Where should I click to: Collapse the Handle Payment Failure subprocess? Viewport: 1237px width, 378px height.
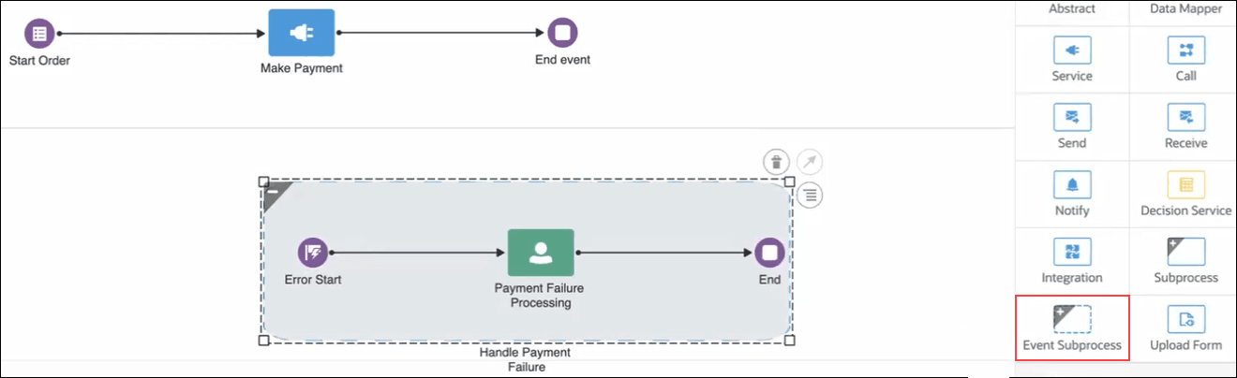click(x=271, y=190)
